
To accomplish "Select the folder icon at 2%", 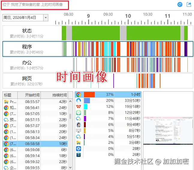I will (79, 143).
